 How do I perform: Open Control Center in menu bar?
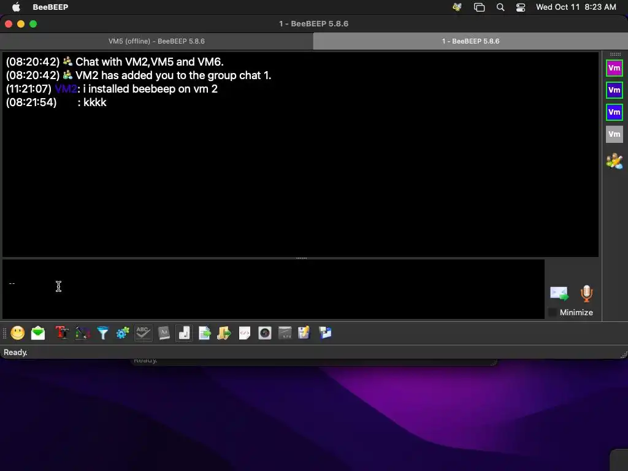pyautogui.click(x=521, y=7)
